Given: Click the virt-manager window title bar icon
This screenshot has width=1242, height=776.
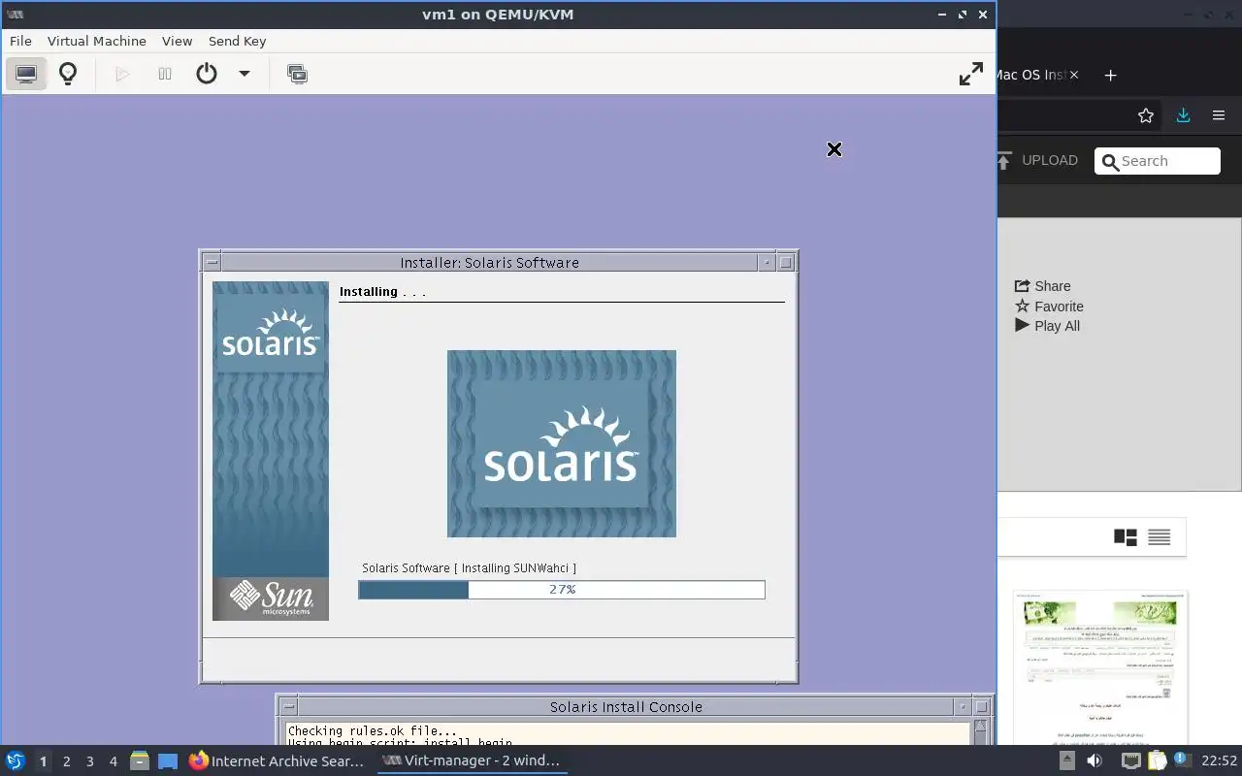Looking at the screenshot, I should coord(16,15).
